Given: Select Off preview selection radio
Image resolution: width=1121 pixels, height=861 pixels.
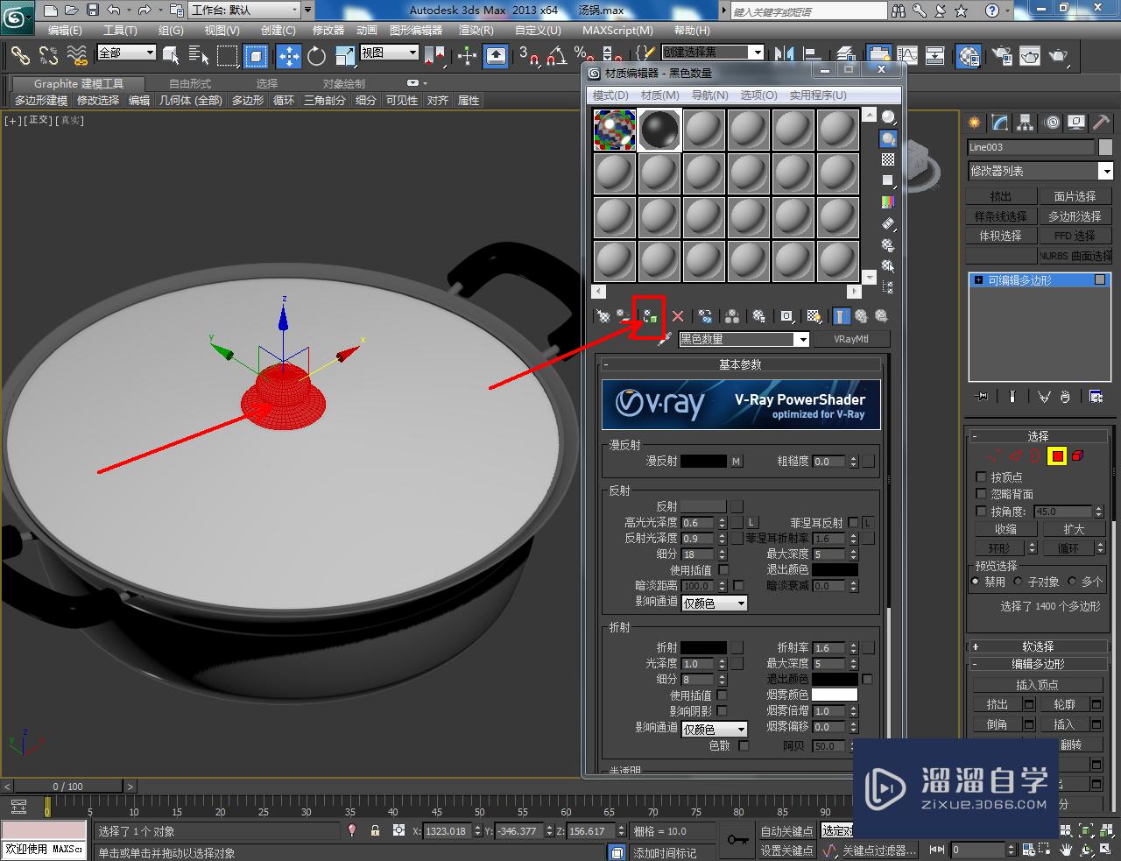Looking at the screenshot, I should pos(976,581).
